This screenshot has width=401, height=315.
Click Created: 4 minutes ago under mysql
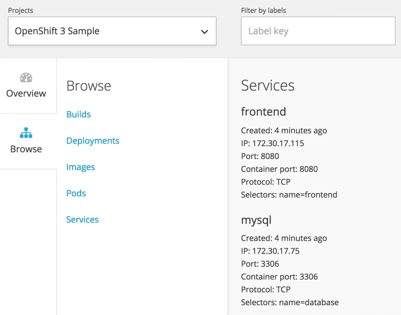pos(284,238)
